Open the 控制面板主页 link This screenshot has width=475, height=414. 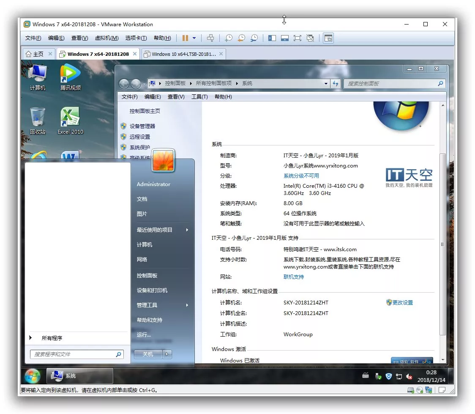click(x=145, y=111)
